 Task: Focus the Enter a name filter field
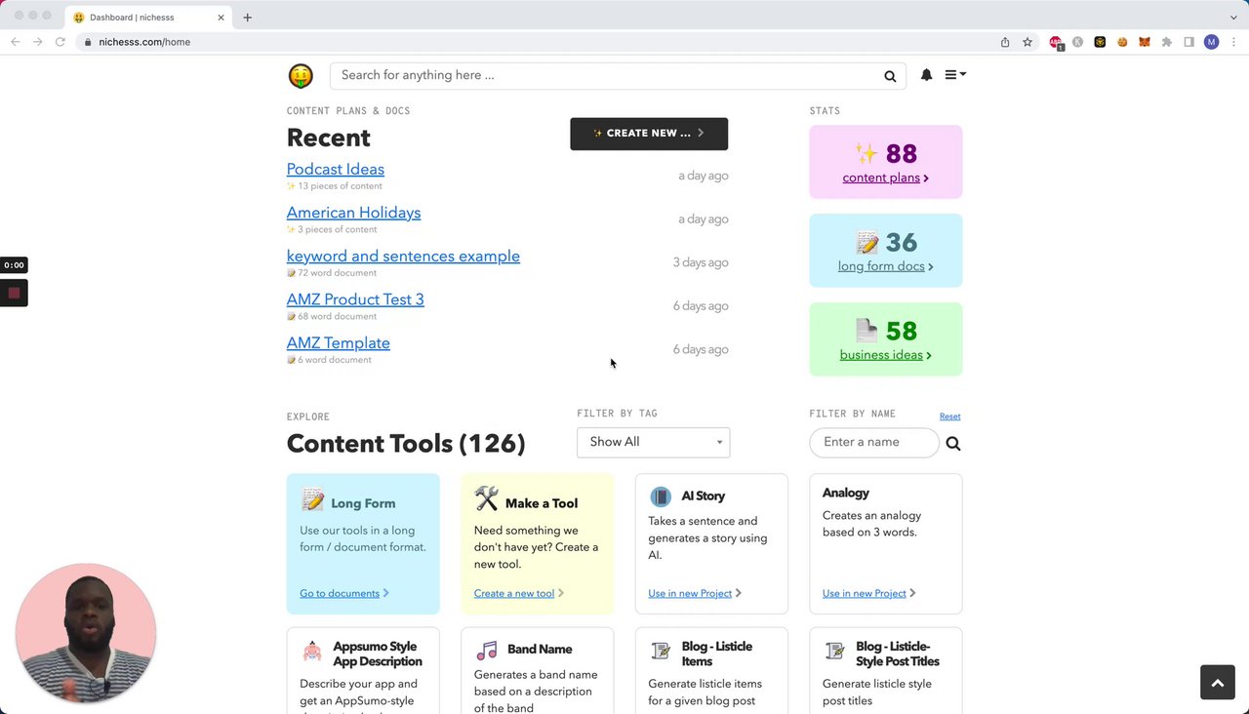coord(873,442)
